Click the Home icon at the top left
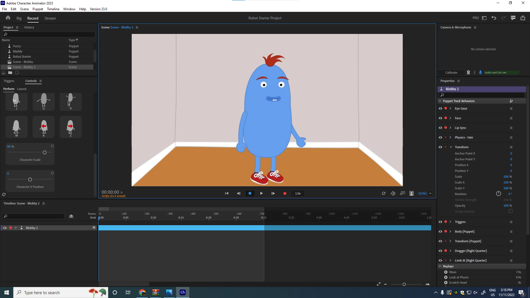This screenshot has width=530, height=298. coord(8,18)
